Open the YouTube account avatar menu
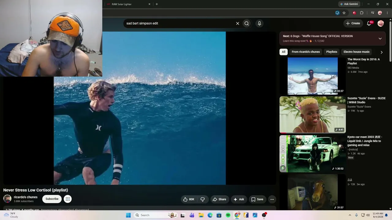Screen dimensions: 392x220 tap(381, 23)
